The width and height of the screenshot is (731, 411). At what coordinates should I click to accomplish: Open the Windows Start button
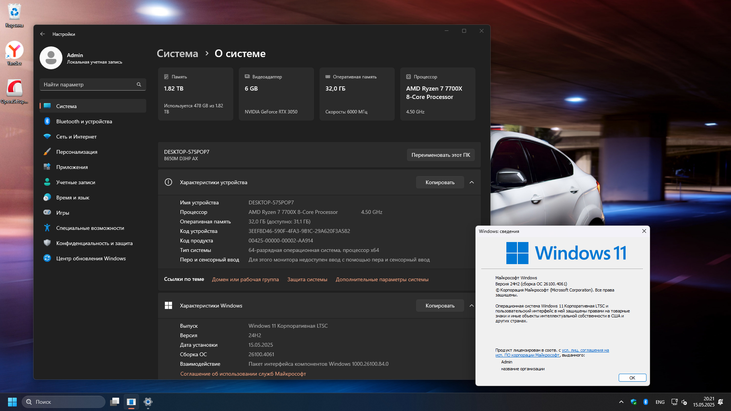pyautogui.click(x=12, y=402)
